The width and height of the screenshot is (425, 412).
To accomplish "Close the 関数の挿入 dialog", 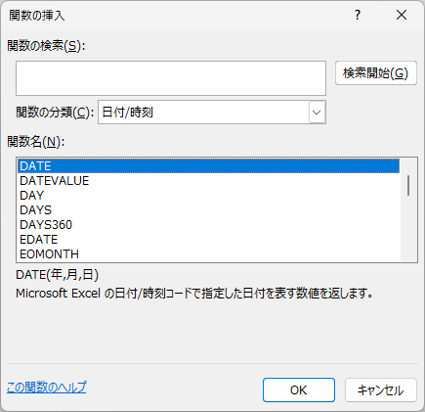I will pos(402,15).
